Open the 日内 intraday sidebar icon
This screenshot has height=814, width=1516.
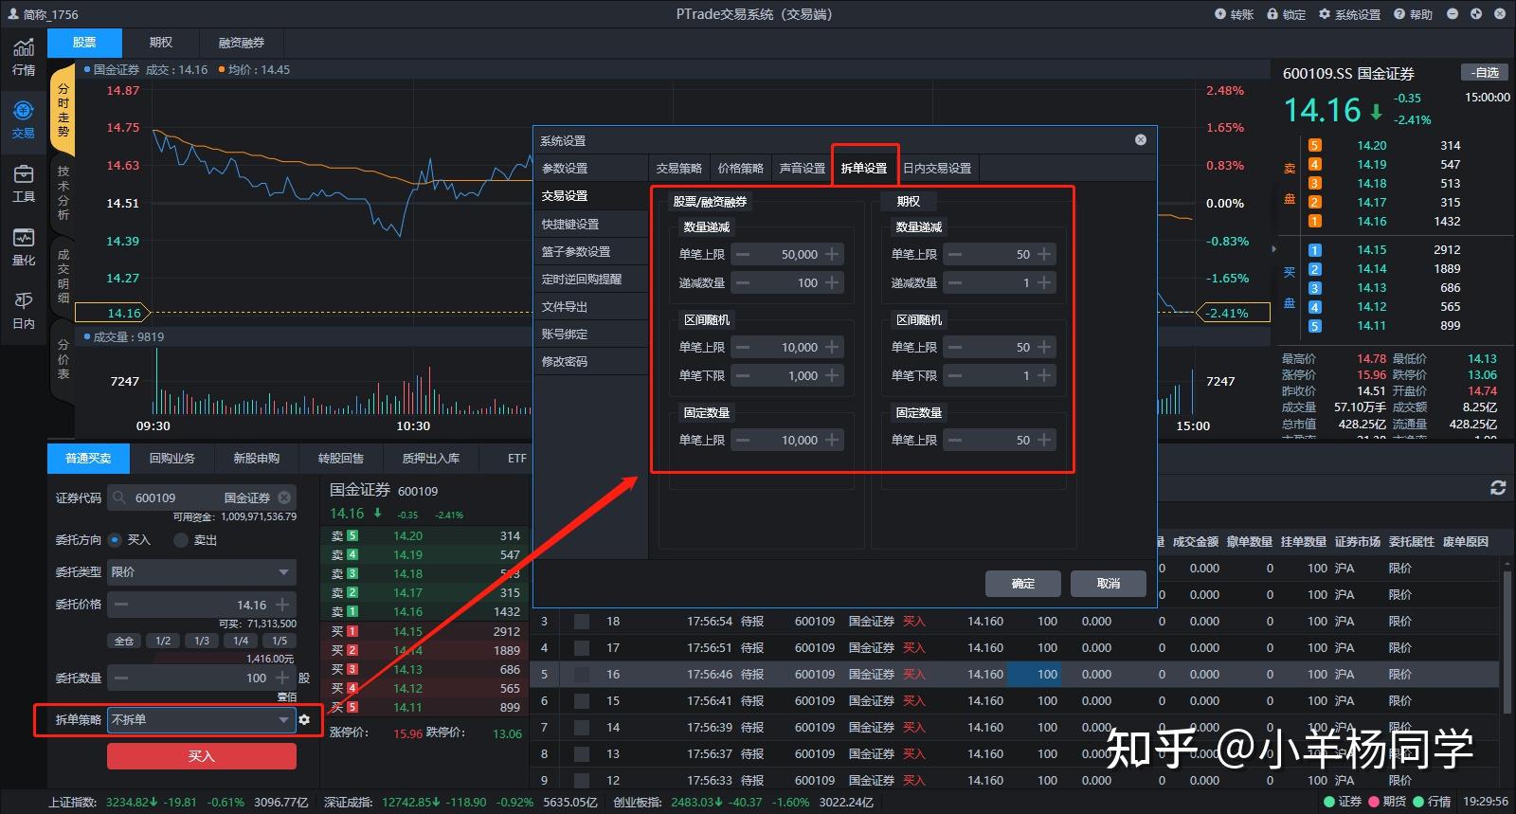click(x=24, y=310)
